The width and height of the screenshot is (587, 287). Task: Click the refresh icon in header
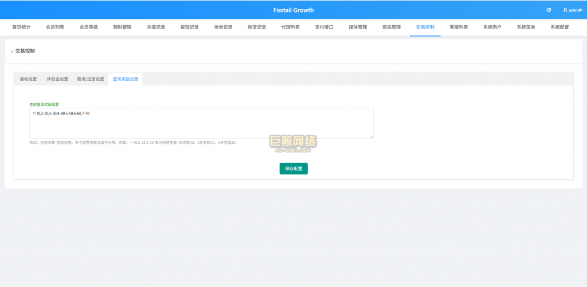click(549, 10)
